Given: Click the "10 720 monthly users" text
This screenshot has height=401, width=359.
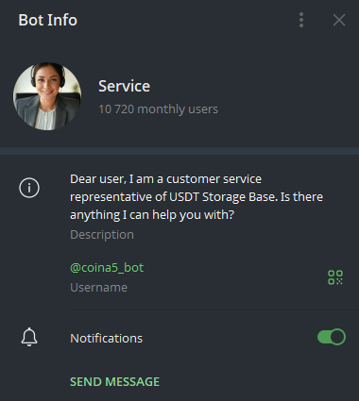Looking at the screenshot, I should point(158,109).
